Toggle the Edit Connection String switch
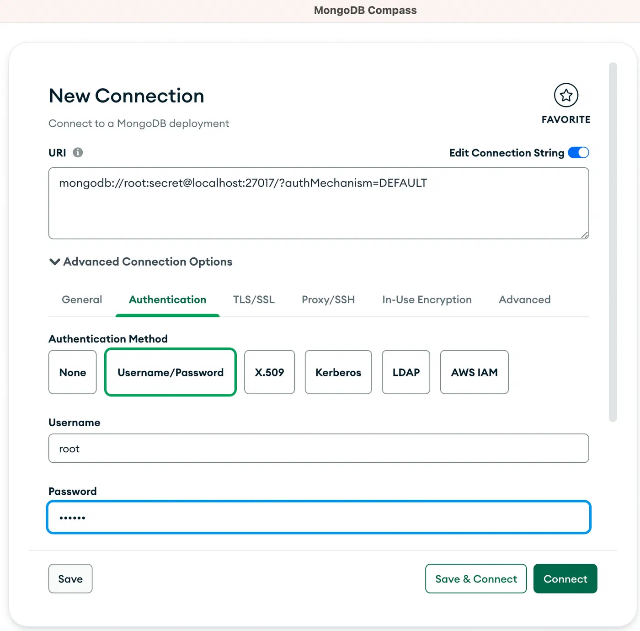 (578, 153)
